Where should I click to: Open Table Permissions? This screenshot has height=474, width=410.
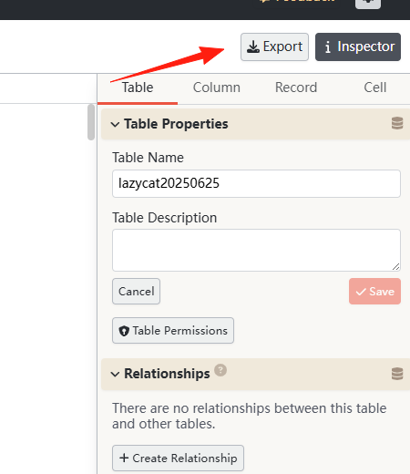click(x=173, y=331)
